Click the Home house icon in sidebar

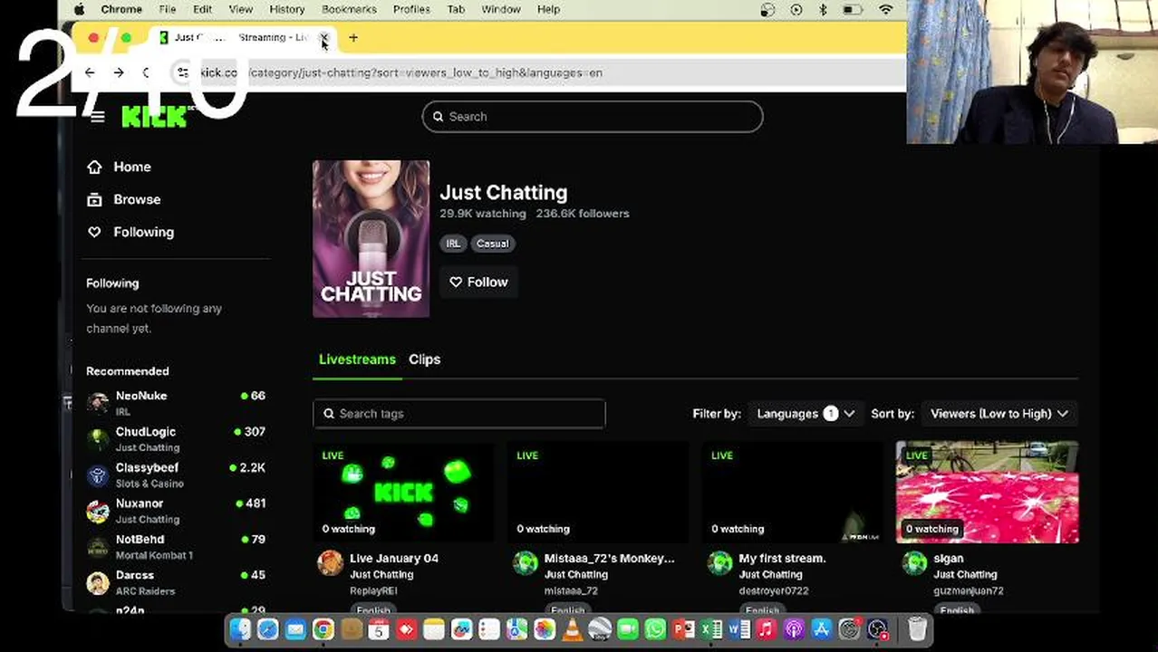click(x=94, y=167)
